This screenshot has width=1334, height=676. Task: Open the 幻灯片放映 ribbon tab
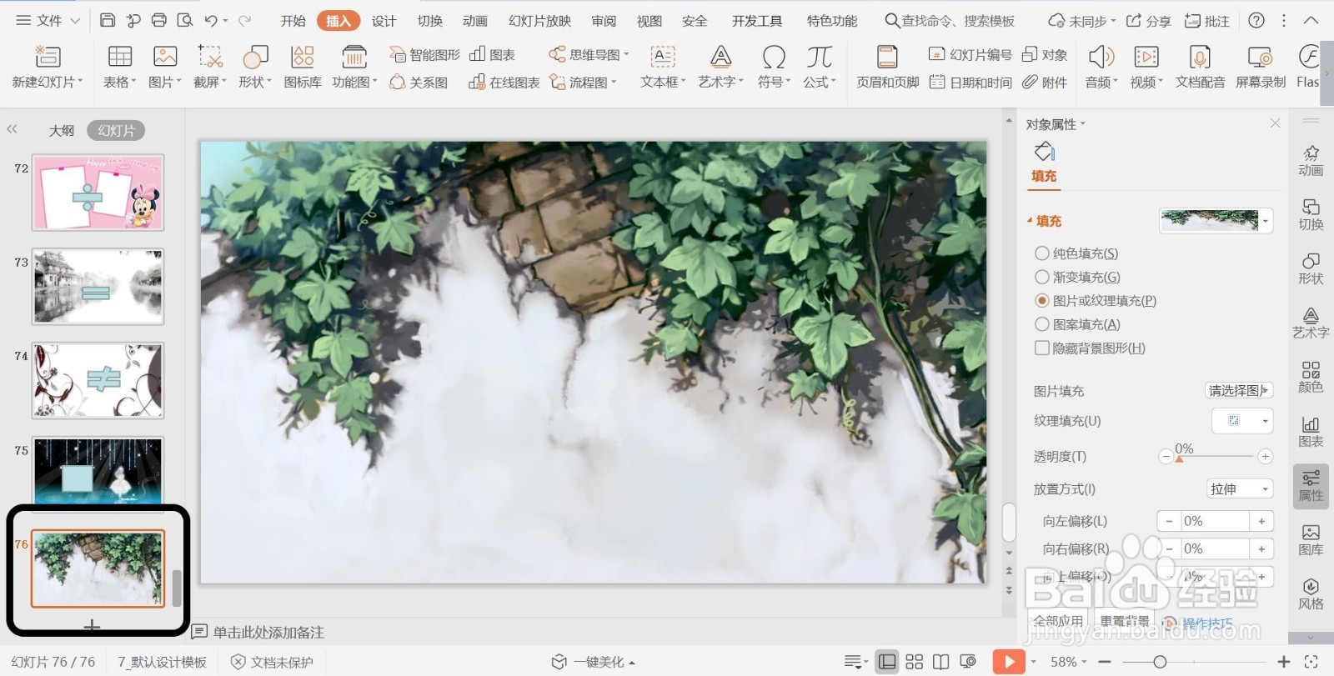(539, 21)
